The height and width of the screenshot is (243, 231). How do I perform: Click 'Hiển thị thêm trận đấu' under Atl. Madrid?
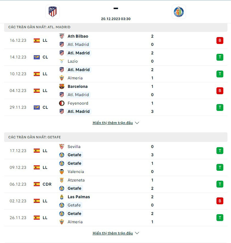pyautogui.click(x=113, y=123)
